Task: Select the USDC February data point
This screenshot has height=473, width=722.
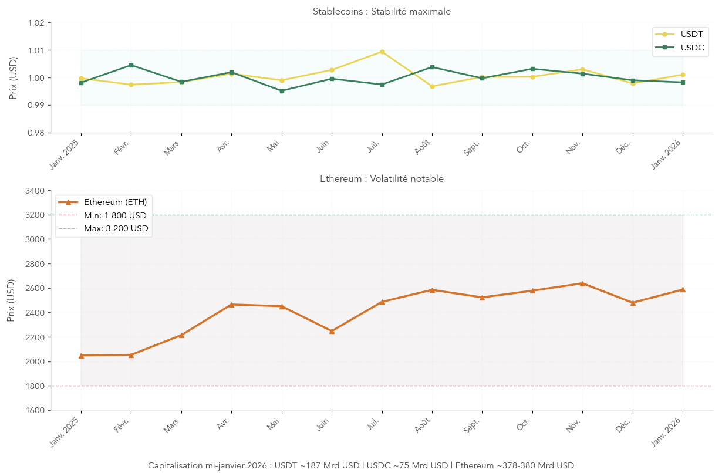Action: [x=131, y=65]
